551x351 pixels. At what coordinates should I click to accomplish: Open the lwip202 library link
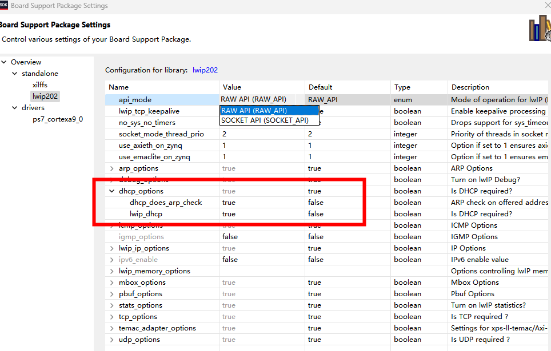(x=205, y=70)
